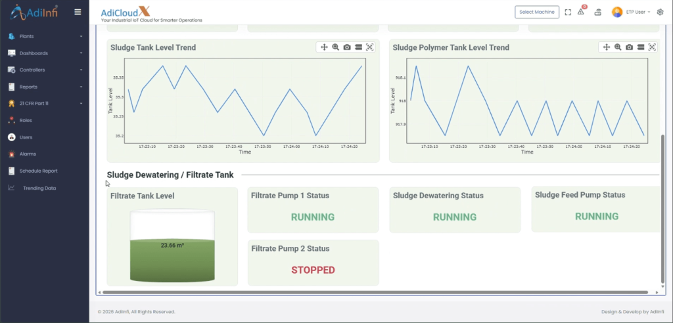Autoscale axes on Sludge Polymer Tank Trend
Screen dimensions: 673x323
point(652,47)
